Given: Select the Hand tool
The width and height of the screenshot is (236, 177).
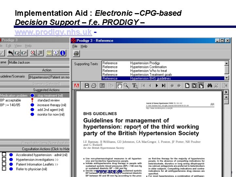Looking at the screenshot, I should pyautogui.click(x=119, y=86).
